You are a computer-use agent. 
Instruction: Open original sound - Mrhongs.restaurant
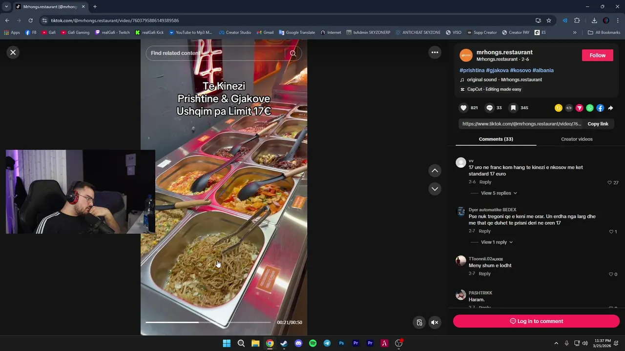pos(504,79)
